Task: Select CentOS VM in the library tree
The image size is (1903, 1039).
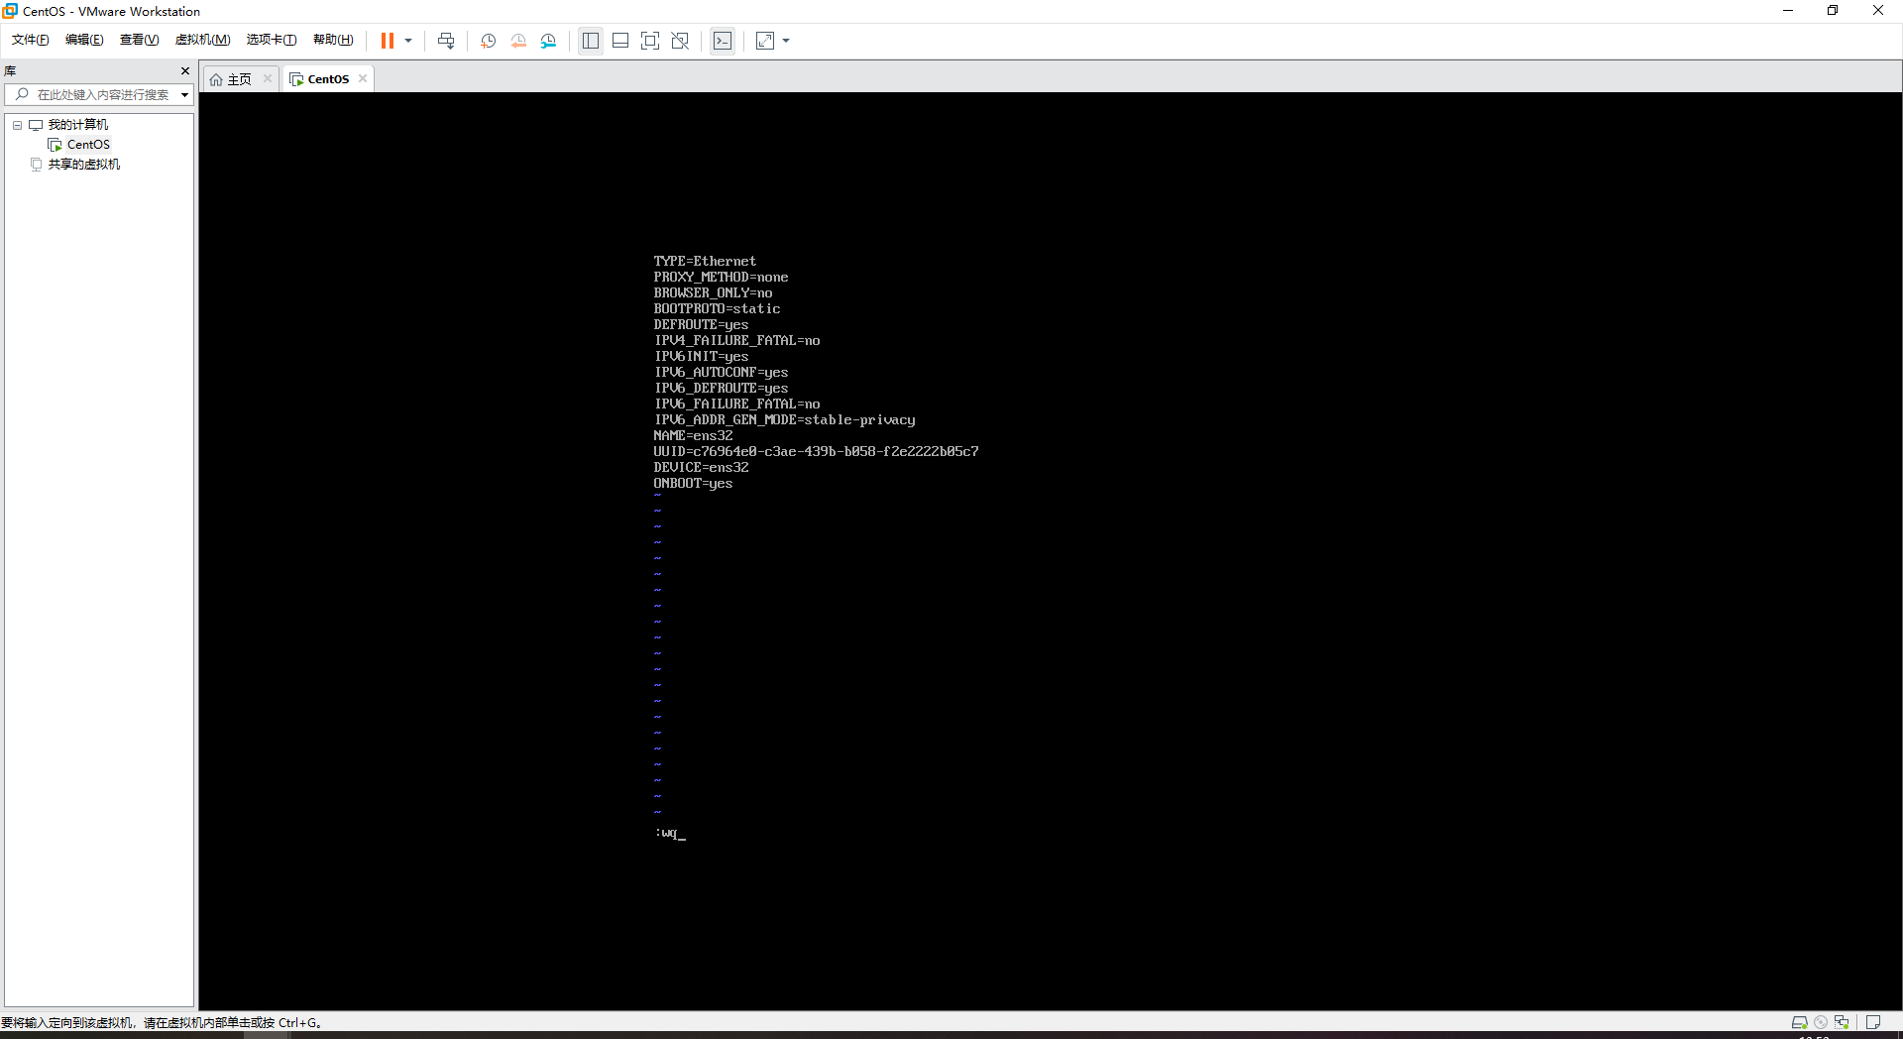Action: [x=88, y=145]
